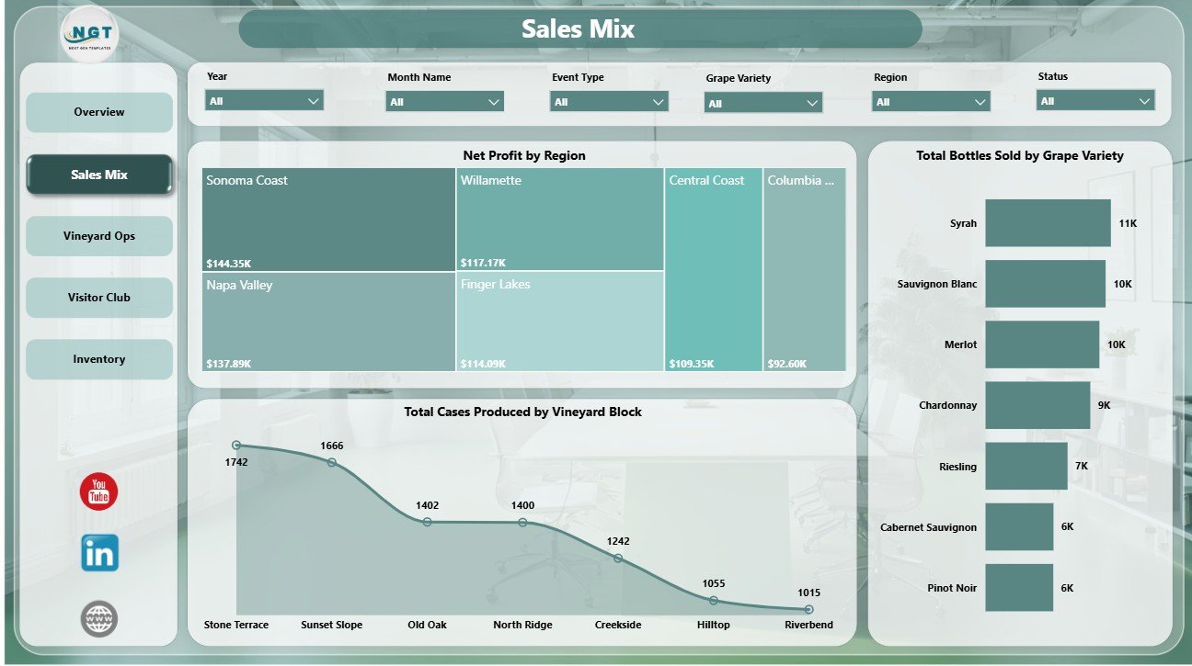Select the Willamette treemap tile
1192x666 pixels.
(560, 219)
